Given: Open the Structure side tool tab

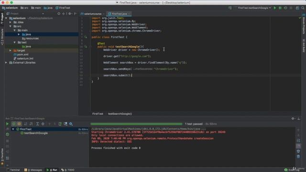Looking at the screenshot, I should click(2, 37).
